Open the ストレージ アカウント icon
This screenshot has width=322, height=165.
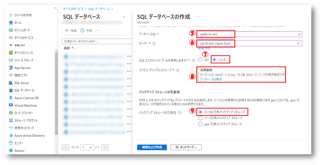click(11, 121)
